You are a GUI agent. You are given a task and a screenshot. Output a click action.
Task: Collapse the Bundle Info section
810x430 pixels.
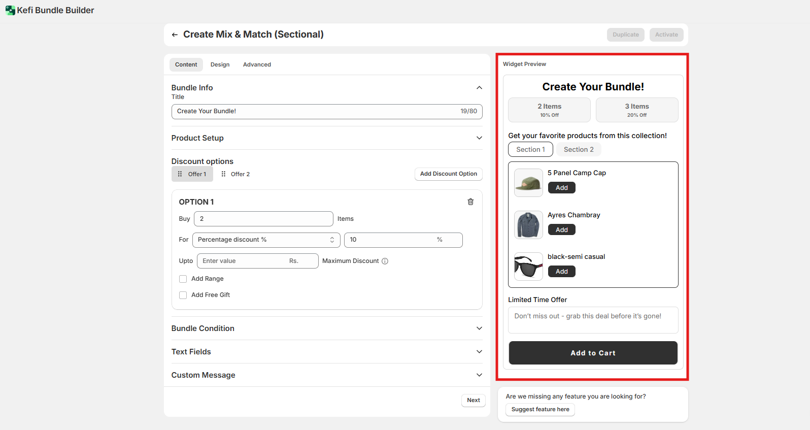[x=479, y=88]
